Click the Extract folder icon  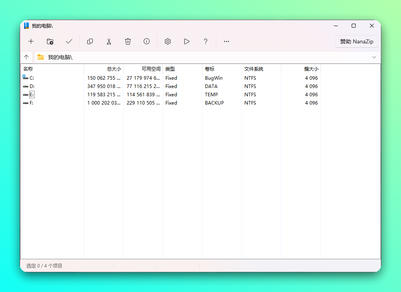pos(50,41)
